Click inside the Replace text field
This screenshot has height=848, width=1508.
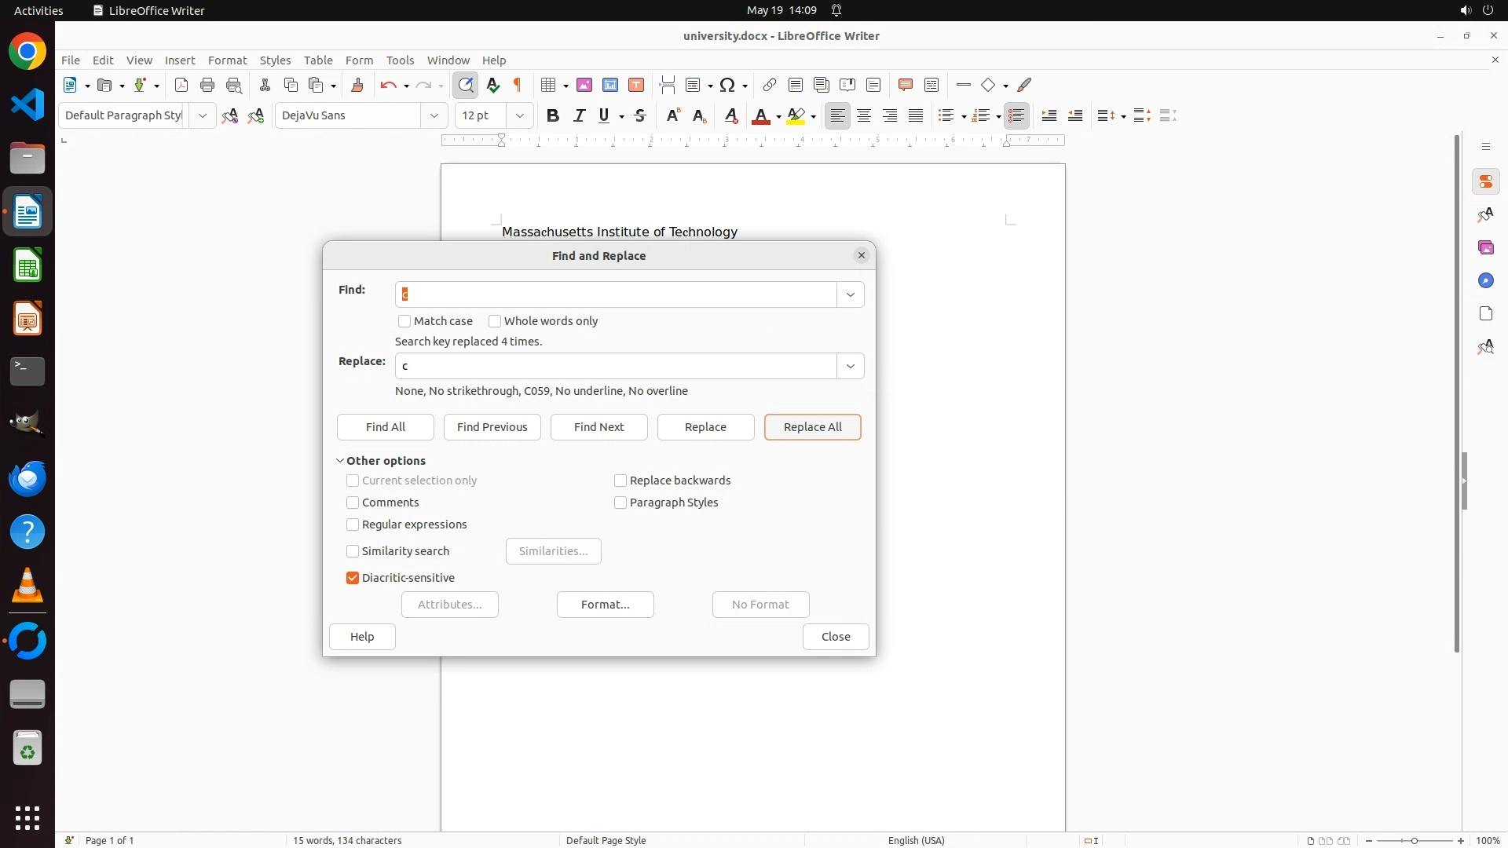point(616,366)
